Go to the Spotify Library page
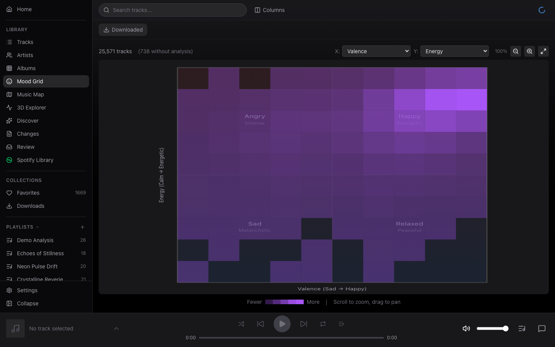 [35, 160]
